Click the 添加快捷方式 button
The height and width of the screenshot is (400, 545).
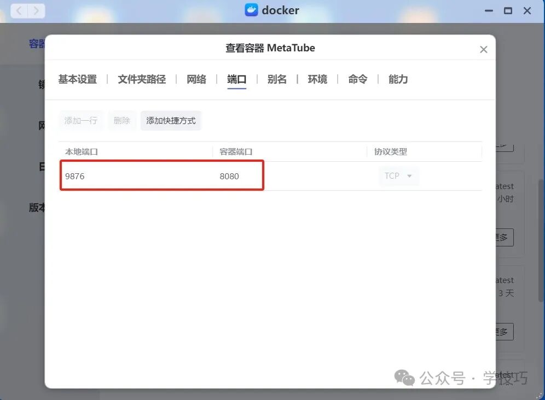coord(171,120)
